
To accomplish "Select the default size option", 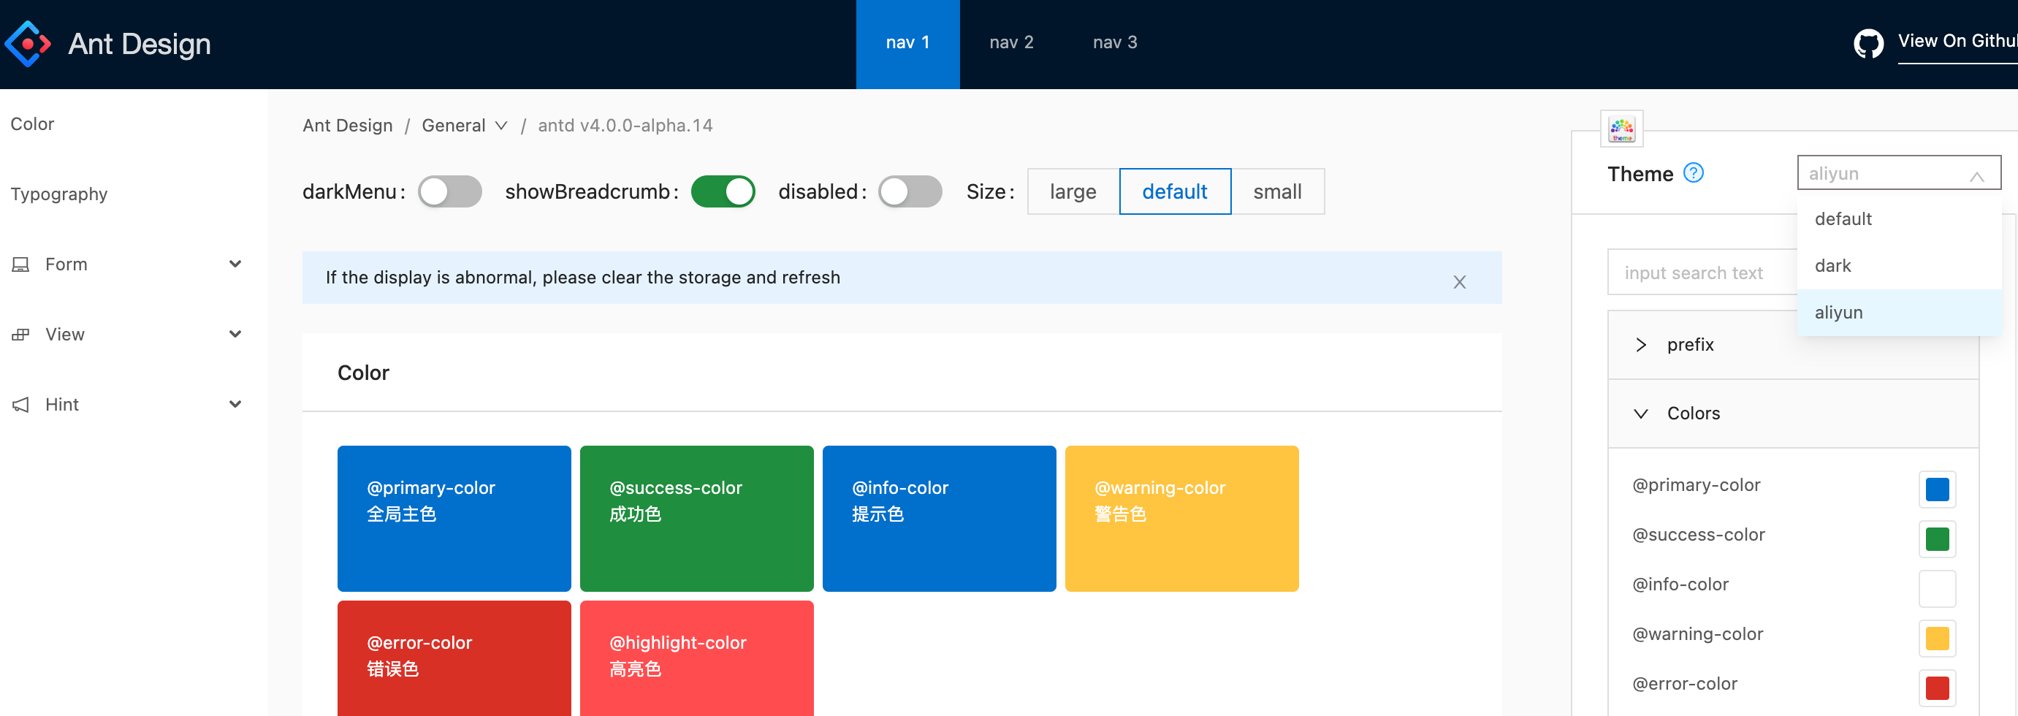I will click(1175, 191).
